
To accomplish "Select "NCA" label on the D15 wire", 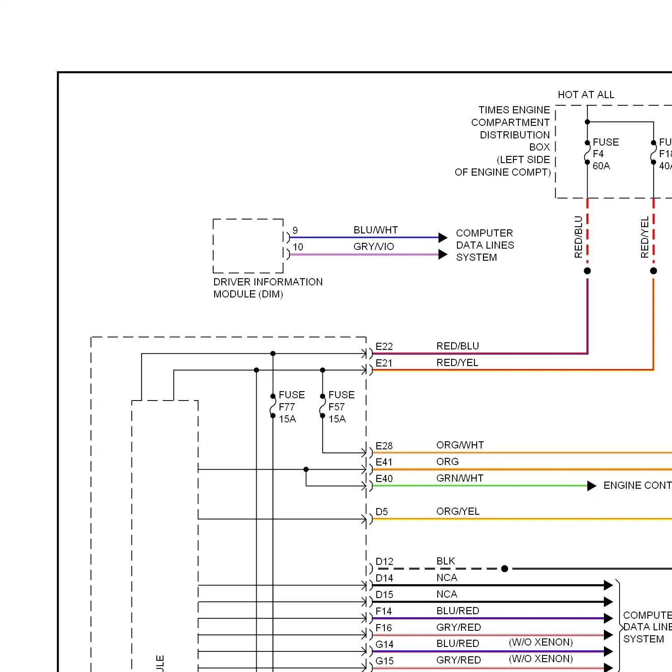I will click(x=447, y=594).
